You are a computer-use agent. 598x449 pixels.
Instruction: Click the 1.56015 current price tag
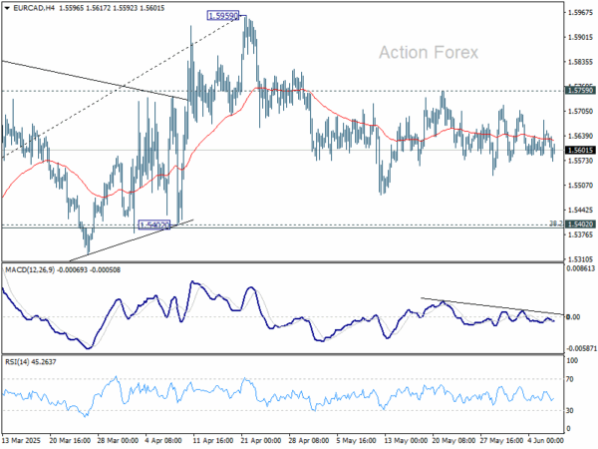(x=580, y=150)
